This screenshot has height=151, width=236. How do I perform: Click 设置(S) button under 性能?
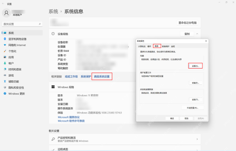click(x=195, y=66)
